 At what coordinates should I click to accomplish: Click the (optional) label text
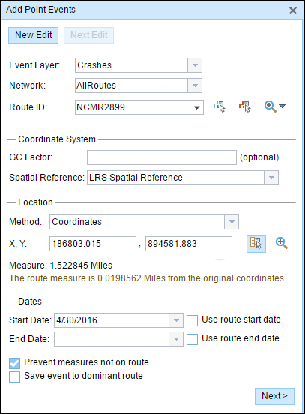point(259,157)
